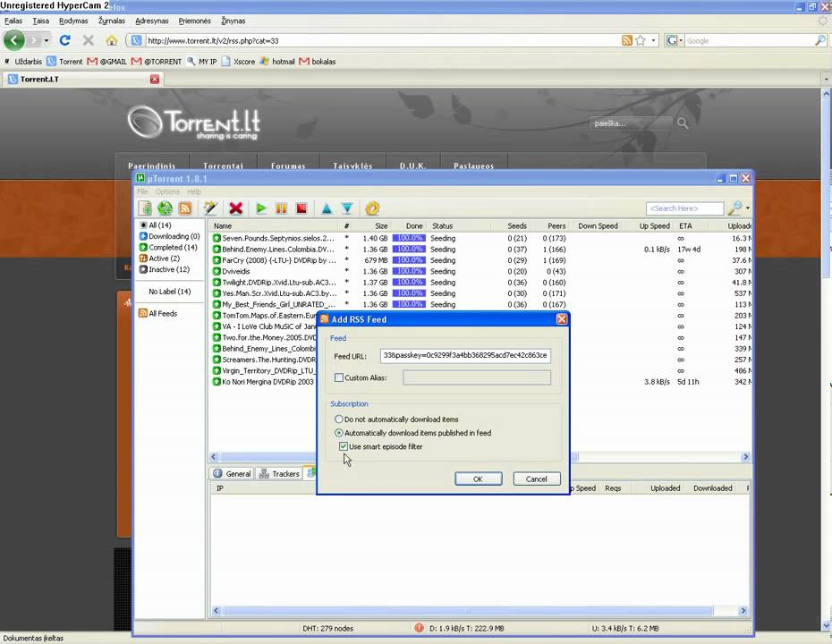The width and height of the screenshot is (832, 644).
Task: Open Priemonės menu in Firefox
Action: click(195, 21)
